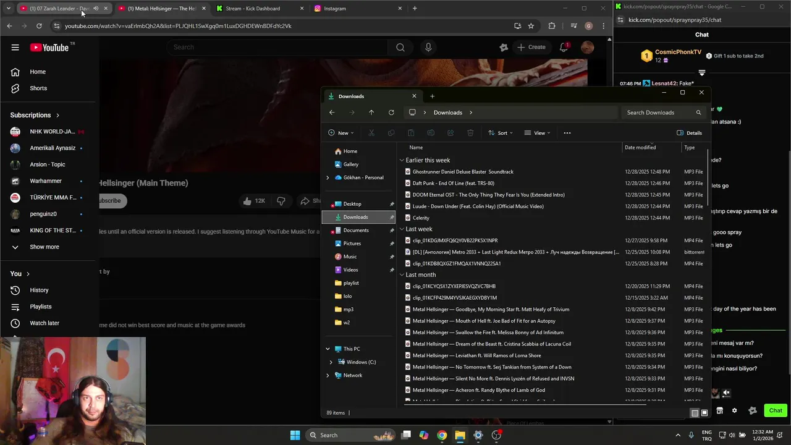Open Kick chat settings gear icon
This screenshot has width=791, height=445.
[x=734, y=410]
